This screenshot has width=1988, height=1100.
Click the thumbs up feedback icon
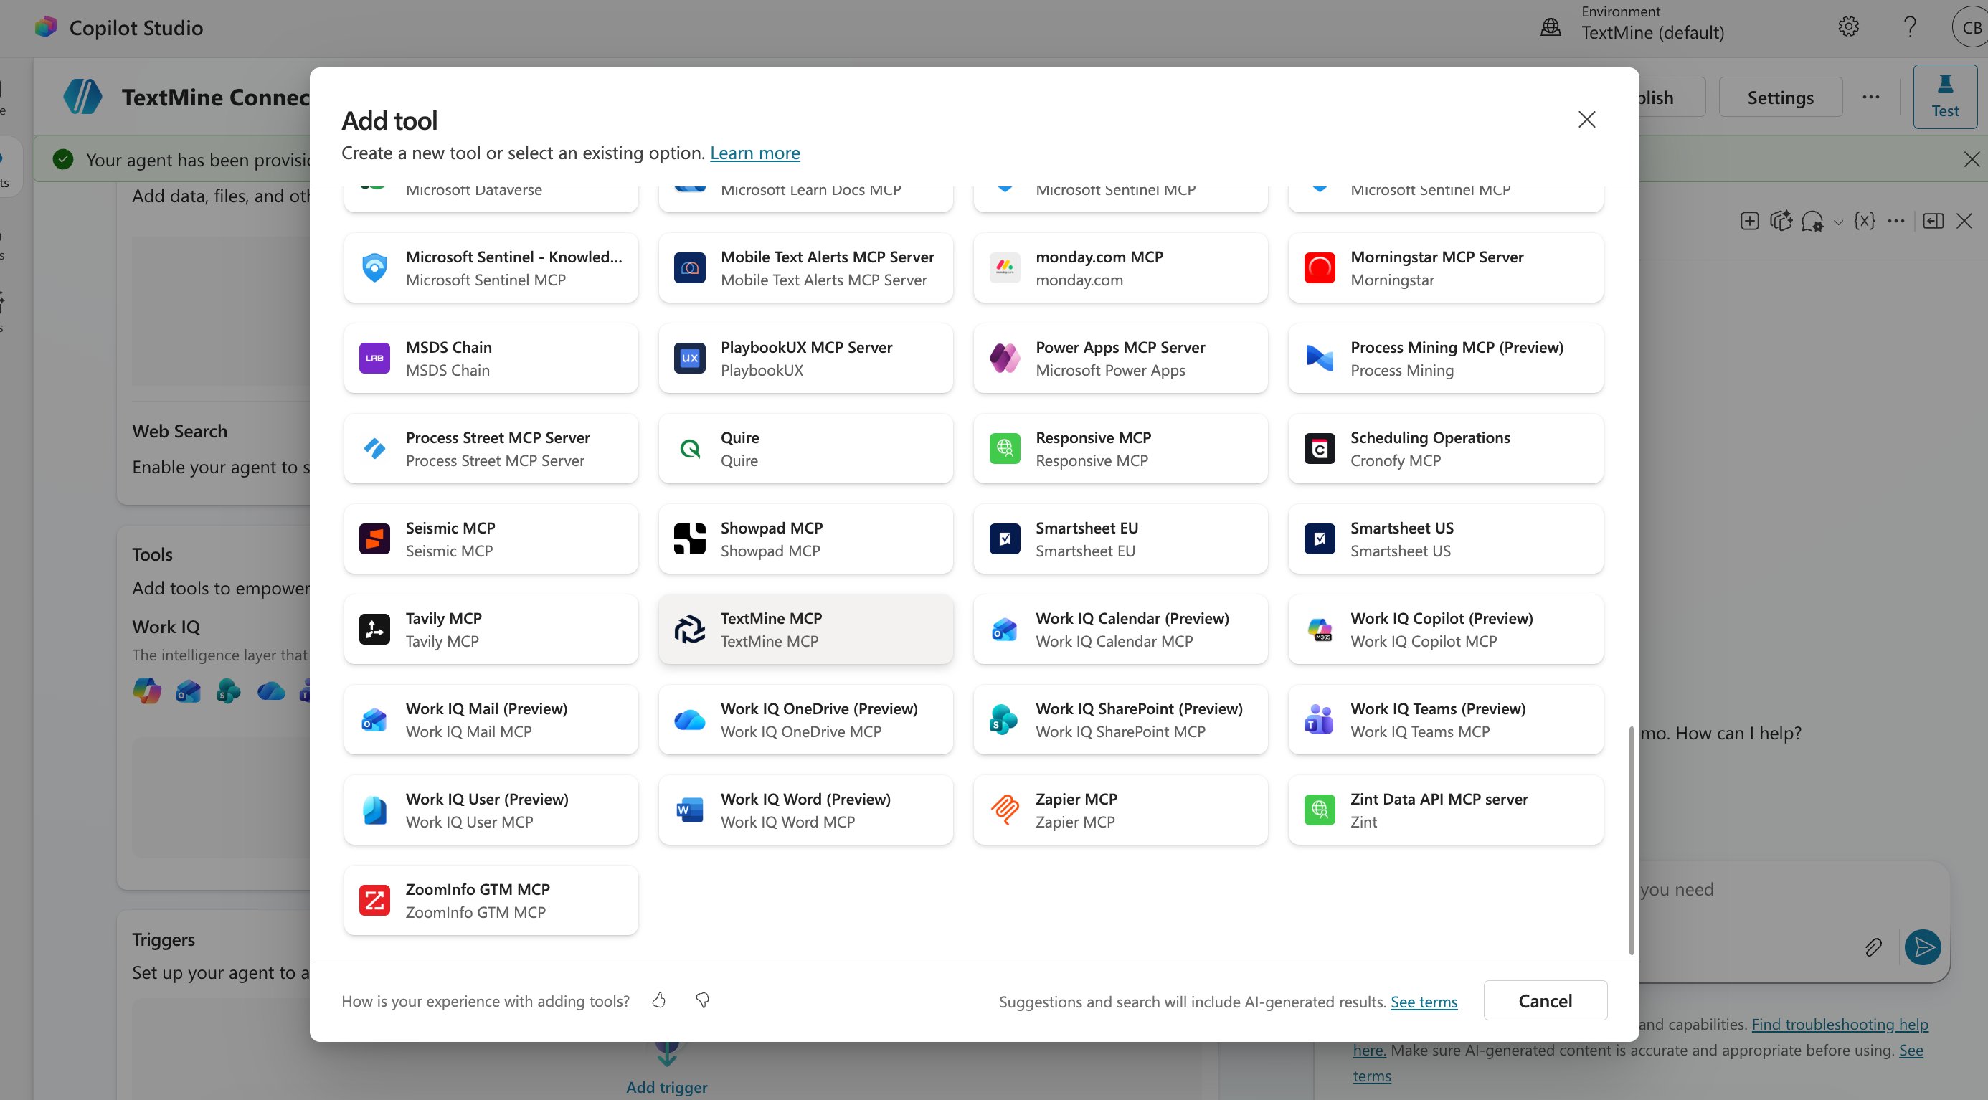[x=658, y=1000]
